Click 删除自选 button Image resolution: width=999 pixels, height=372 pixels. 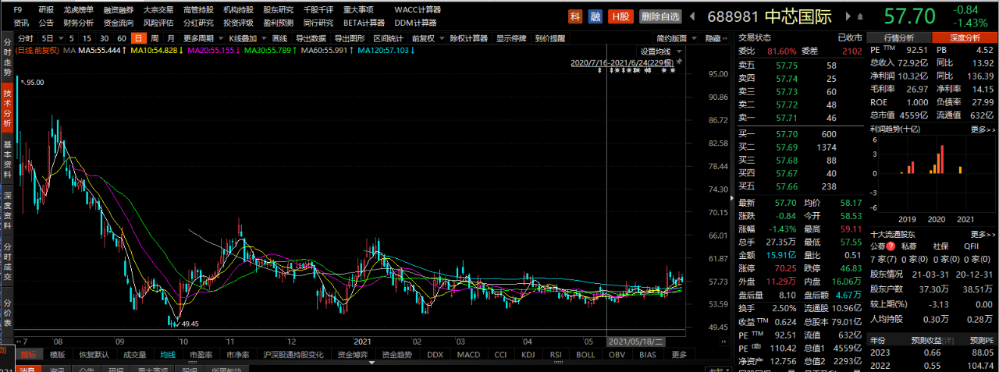(x=660, y=16)
